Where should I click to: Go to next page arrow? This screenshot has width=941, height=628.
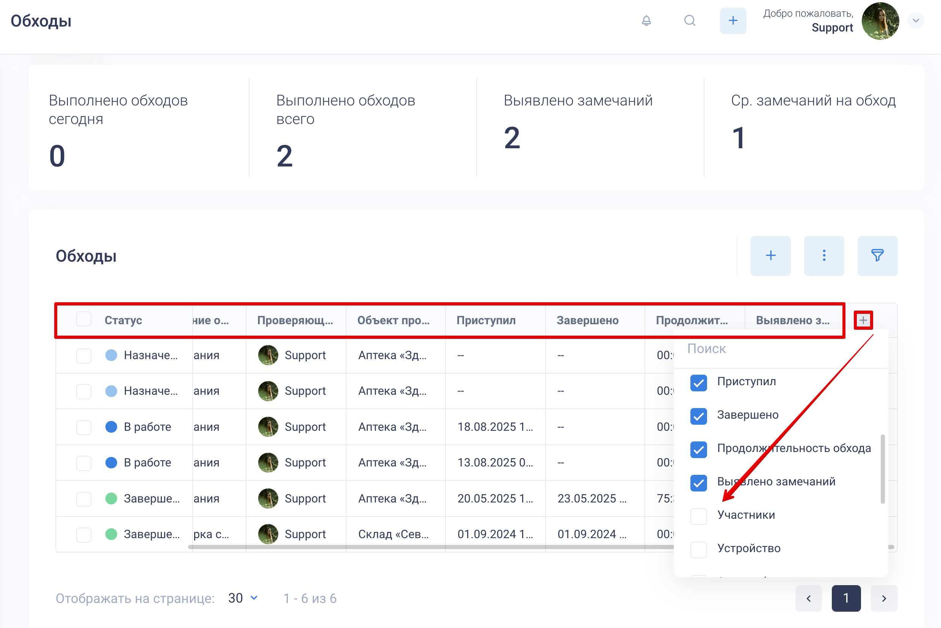click(x=883, y=598)
